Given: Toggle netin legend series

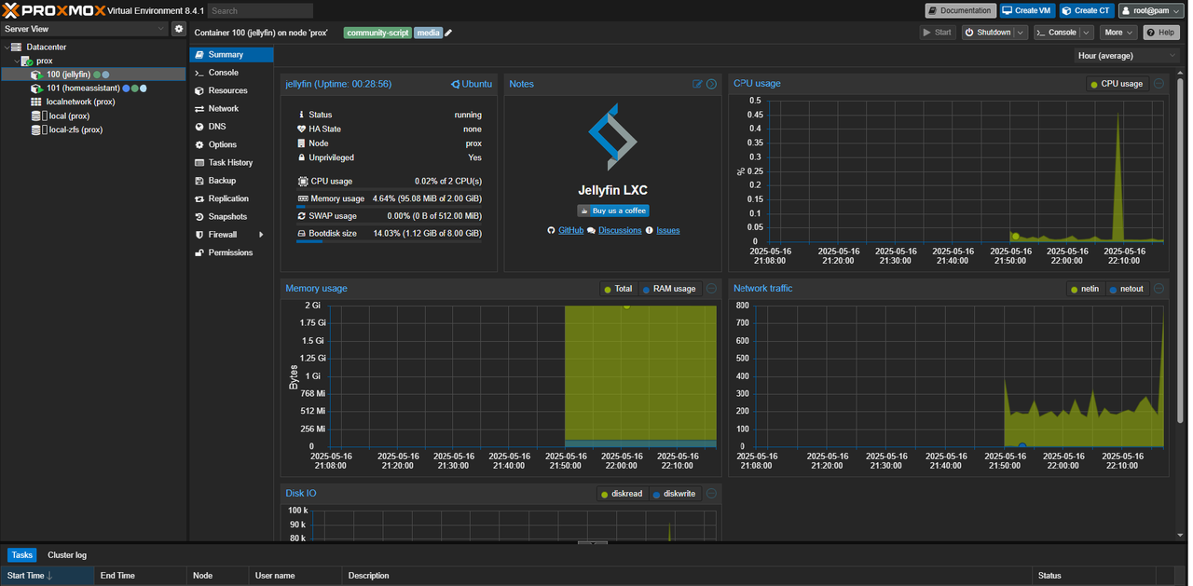Looking at the screenshot, I should pyautogui.click(x=1085, y=289).
